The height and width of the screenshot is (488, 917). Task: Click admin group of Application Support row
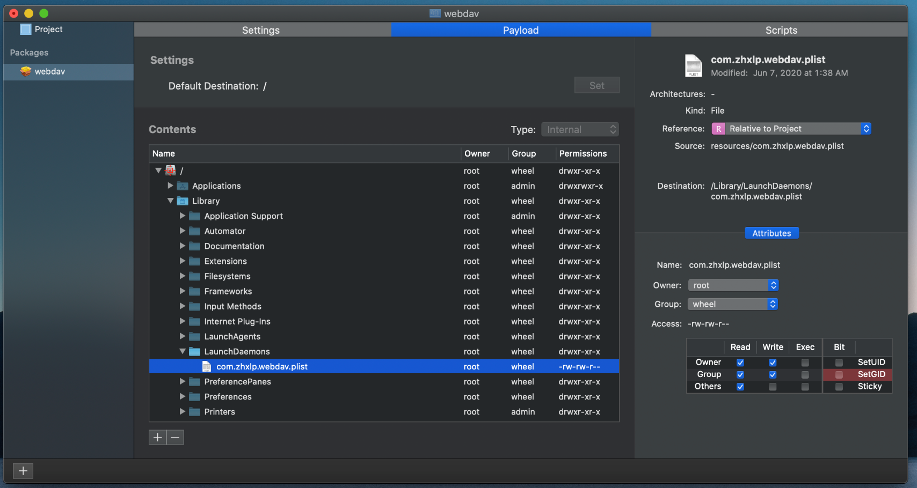523,216
